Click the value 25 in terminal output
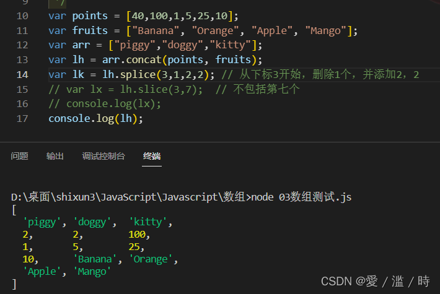 134,246
